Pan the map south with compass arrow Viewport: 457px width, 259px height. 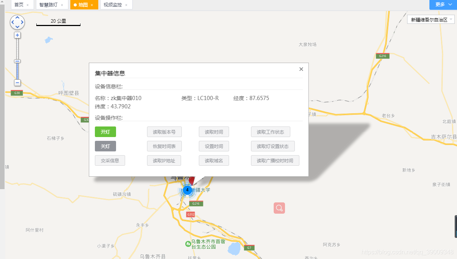(x=17, y=27)
